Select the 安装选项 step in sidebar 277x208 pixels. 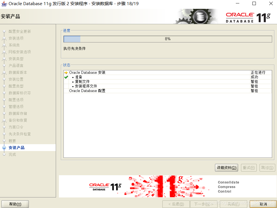[16, 38]
